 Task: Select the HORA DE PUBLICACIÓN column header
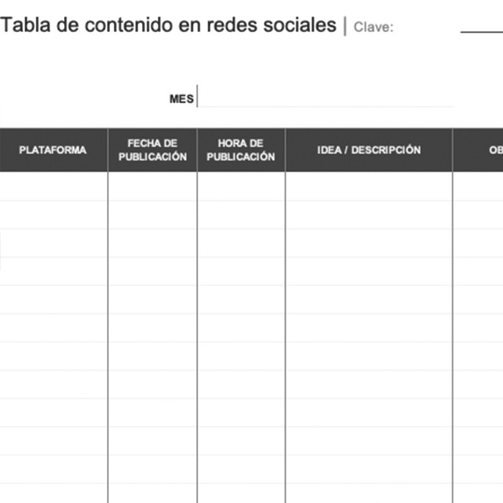coord(241,150)
